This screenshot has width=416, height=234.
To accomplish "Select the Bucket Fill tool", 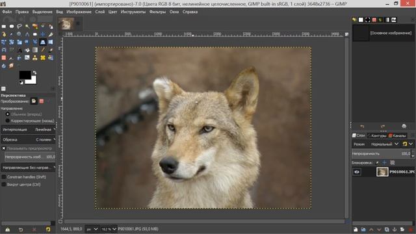I will tap(27, 50).
